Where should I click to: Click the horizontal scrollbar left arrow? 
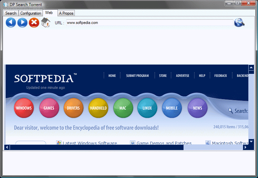(7, 147)
